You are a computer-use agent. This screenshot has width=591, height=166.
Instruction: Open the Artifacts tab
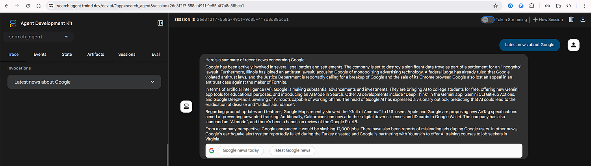click(95, 54)
